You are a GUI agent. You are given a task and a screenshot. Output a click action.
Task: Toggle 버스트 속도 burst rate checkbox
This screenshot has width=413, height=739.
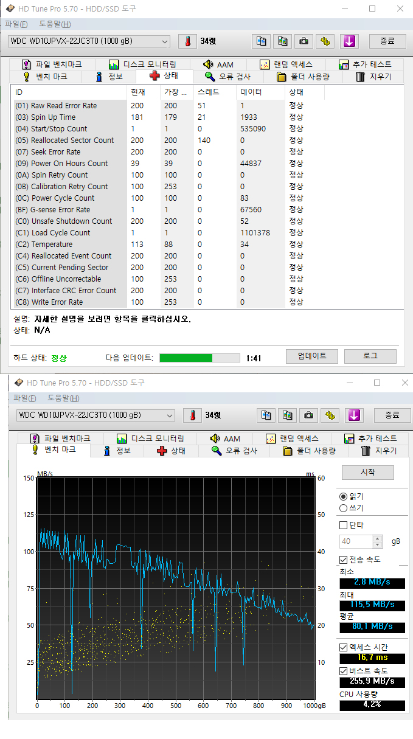[344, 671]
